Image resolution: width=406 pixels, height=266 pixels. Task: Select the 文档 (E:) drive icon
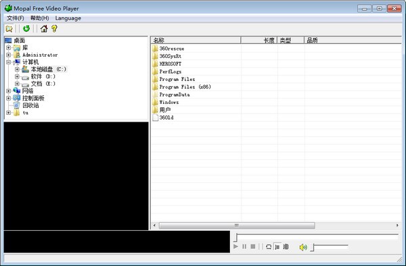pos(25,84)
